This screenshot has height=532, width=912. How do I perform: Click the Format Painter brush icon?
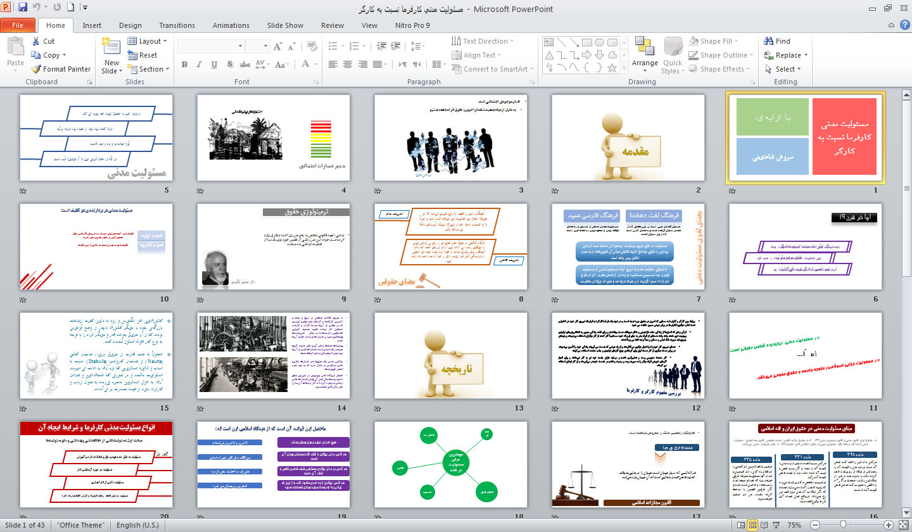tap(36, 69)
